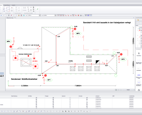
Task: Click the MP3 label in drawing
Action: tap(78, 33)
